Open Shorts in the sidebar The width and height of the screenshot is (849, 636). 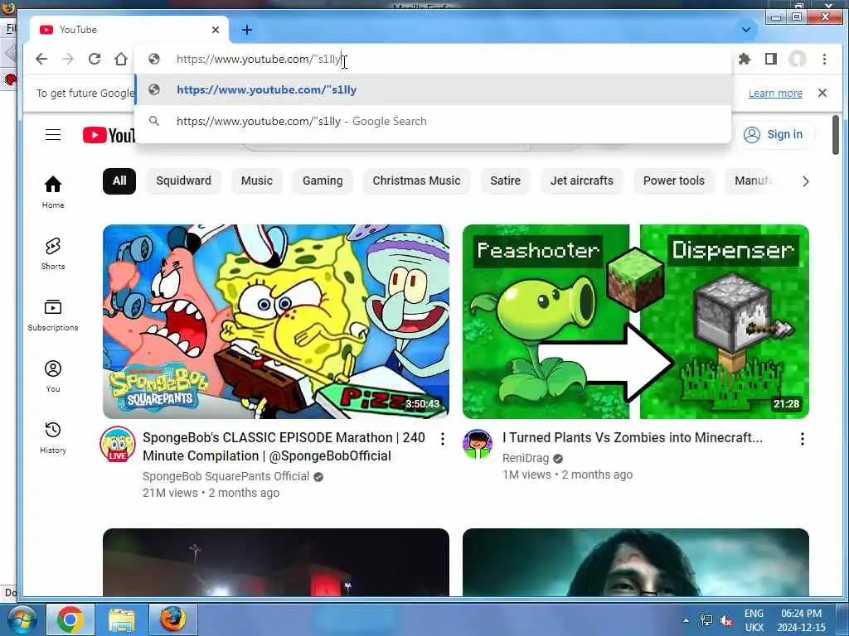(53, 253)
